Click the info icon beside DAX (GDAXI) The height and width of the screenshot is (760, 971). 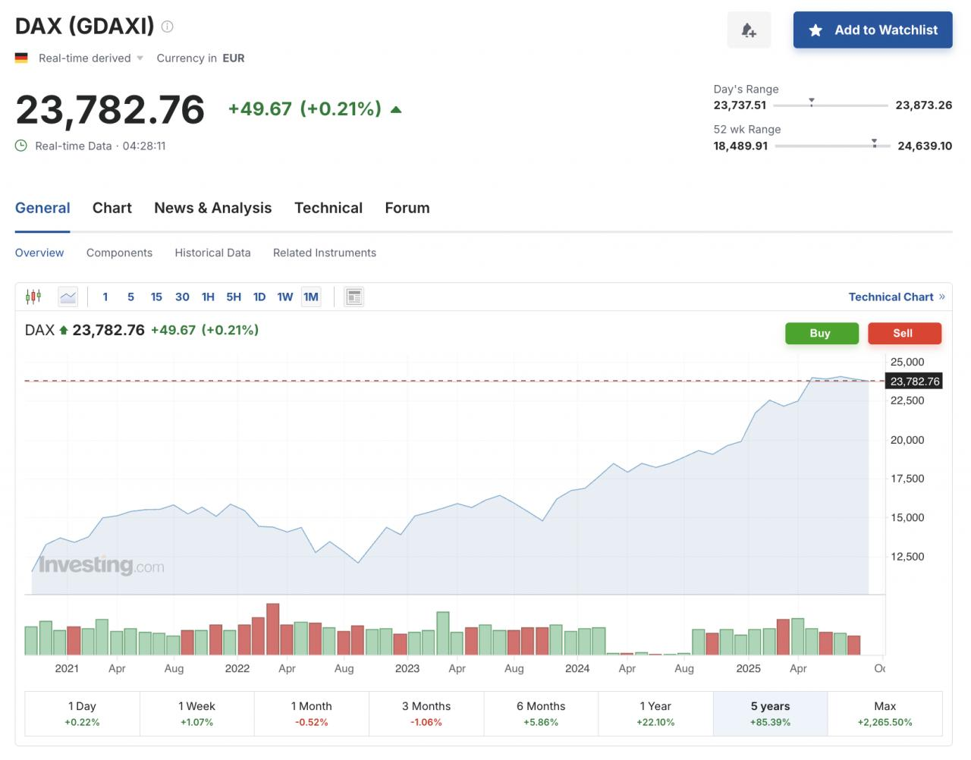[168, 27]
